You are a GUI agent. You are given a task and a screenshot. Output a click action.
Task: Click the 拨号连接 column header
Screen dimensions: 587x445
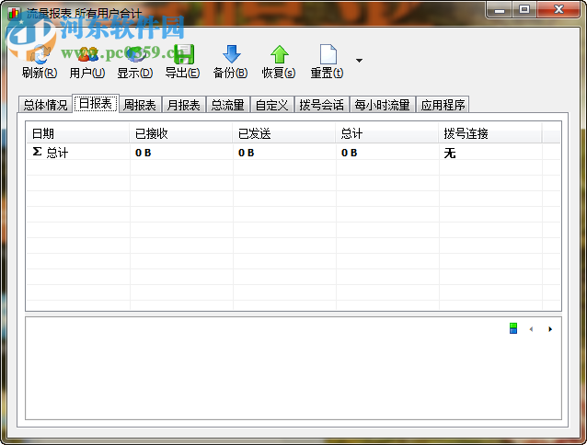[490, 133]
